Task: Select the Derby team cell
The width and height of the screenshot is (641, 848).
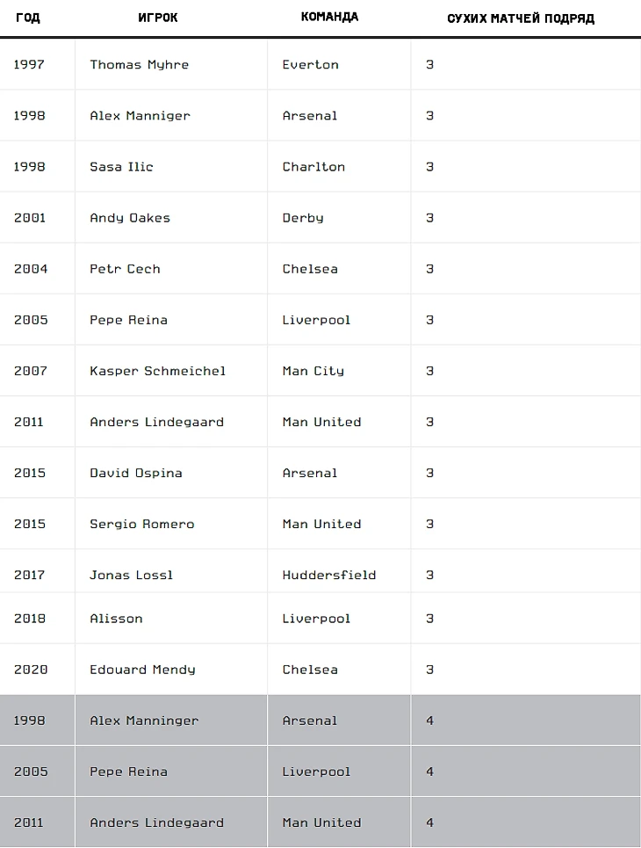Action: pyautogui.click(x=303, y=218)
